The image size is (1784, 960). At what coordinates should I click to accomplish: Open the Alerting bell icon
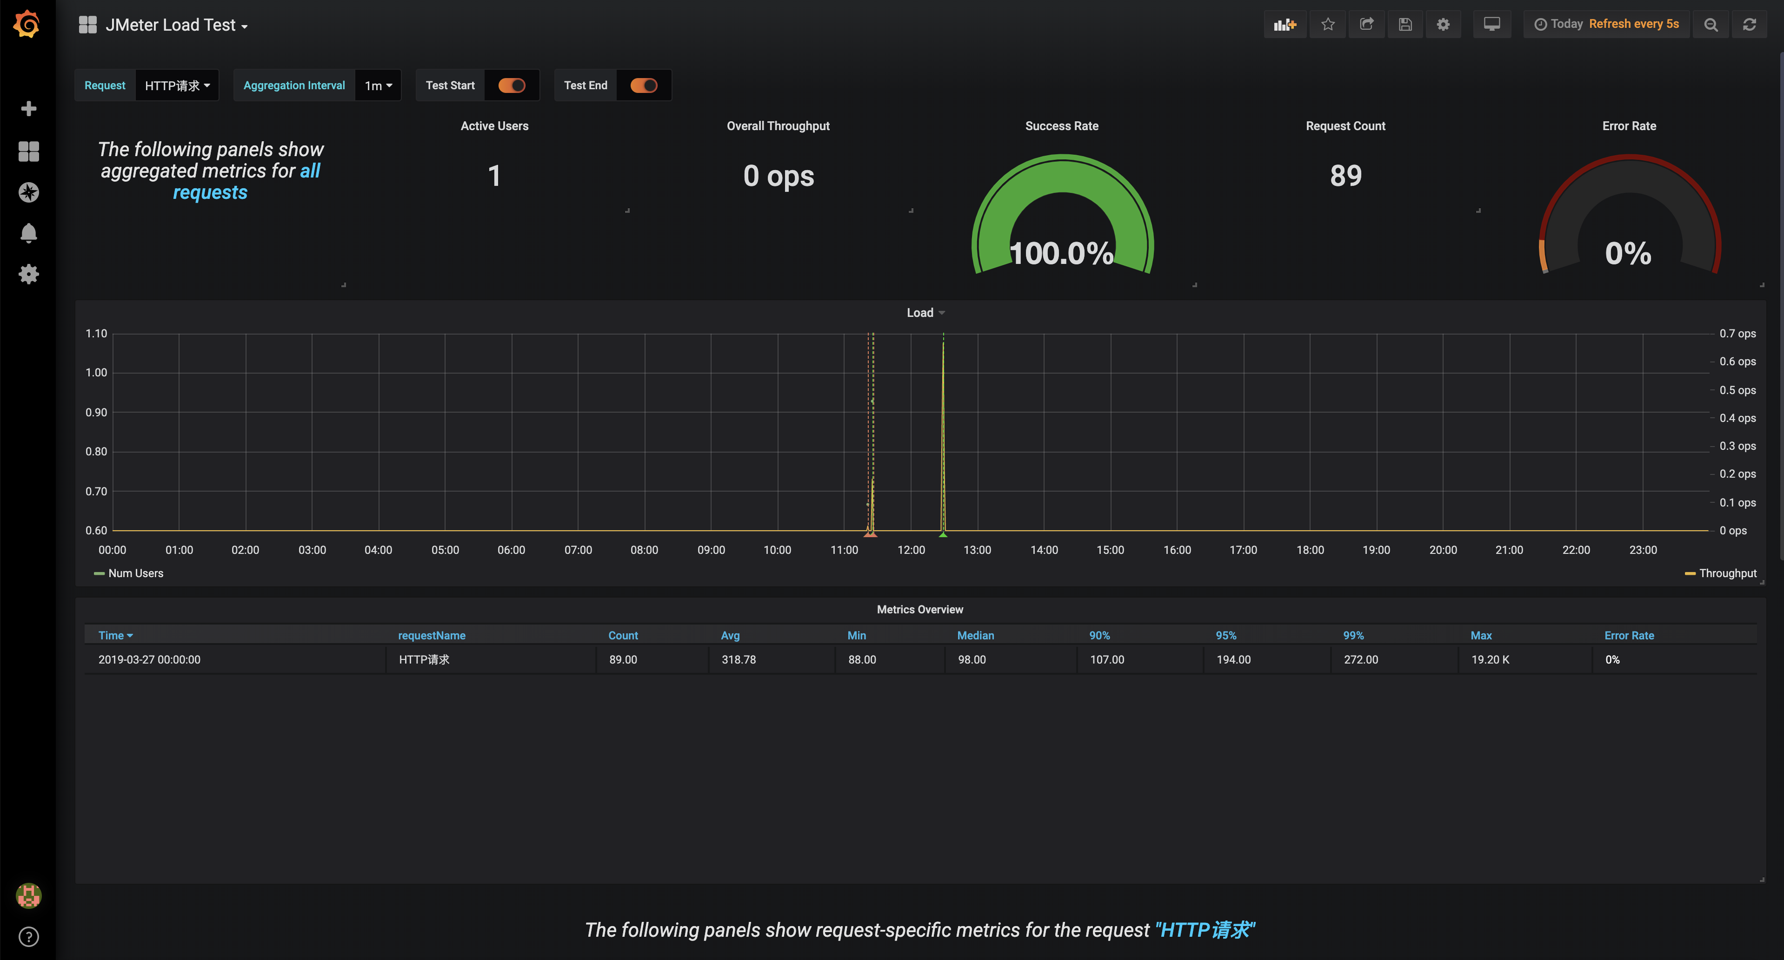click(28, 232)
